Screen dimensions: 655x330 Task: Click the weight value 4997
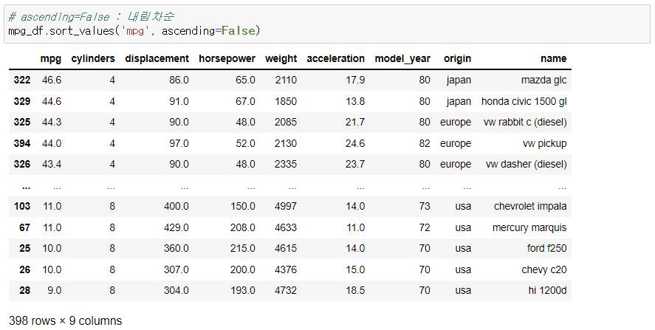pyautogui.click(x=286, y=207)
